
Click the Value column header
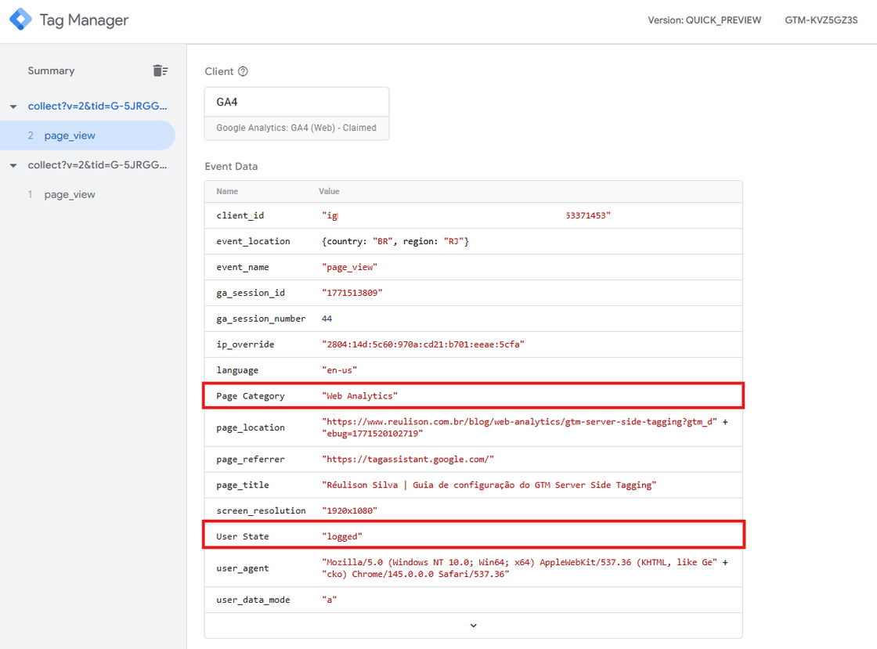(329, 191)
